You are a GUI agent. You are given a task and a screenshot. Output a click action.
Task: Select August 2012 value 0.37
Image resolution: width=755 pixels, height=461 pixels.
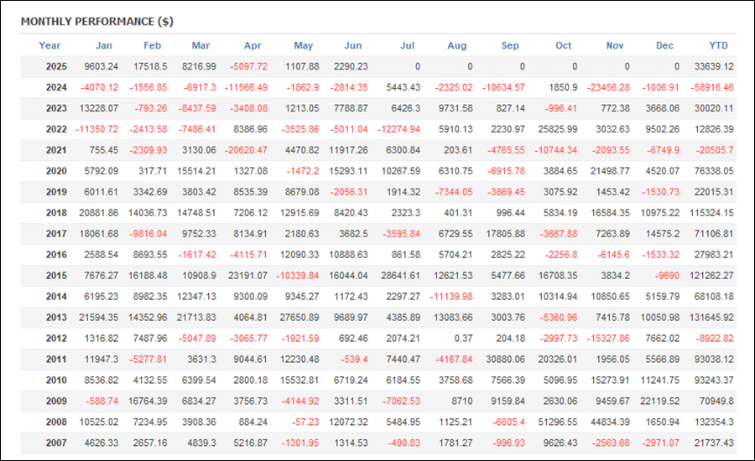(x=463, y=339)
